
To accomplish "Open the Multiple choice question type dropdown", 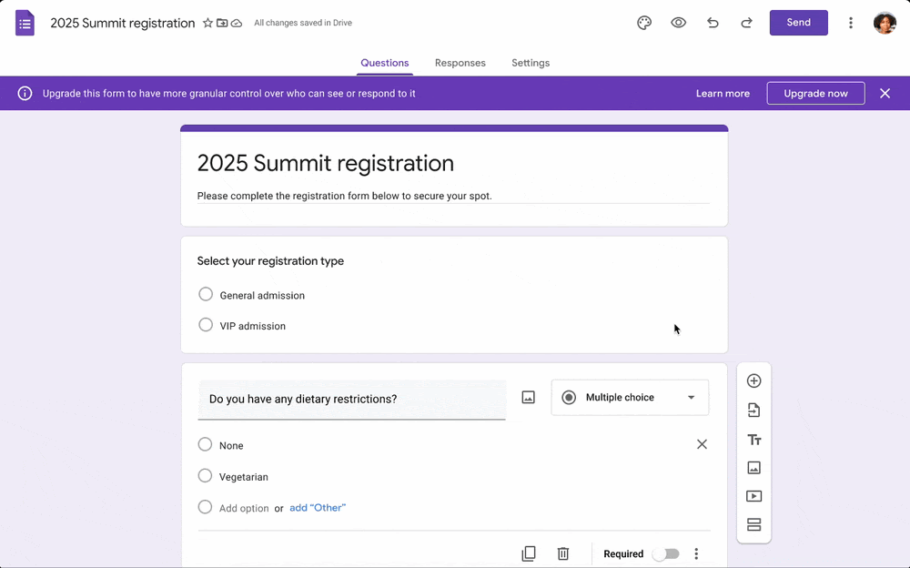I will coord(630,397).
